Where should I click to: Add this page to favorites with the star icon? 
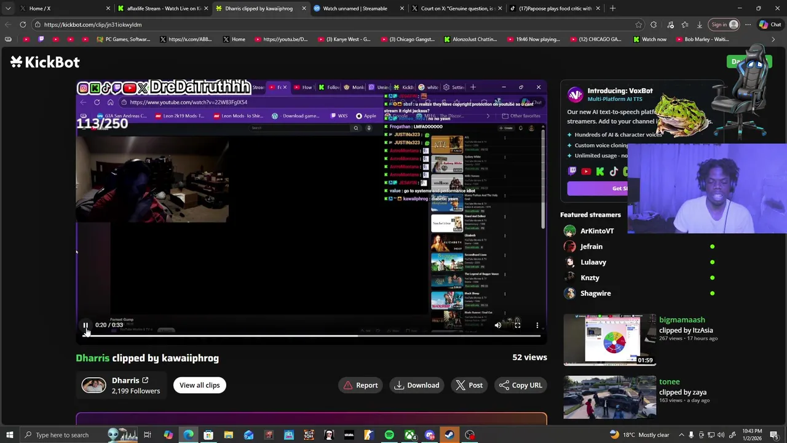(x=639, y=25)
